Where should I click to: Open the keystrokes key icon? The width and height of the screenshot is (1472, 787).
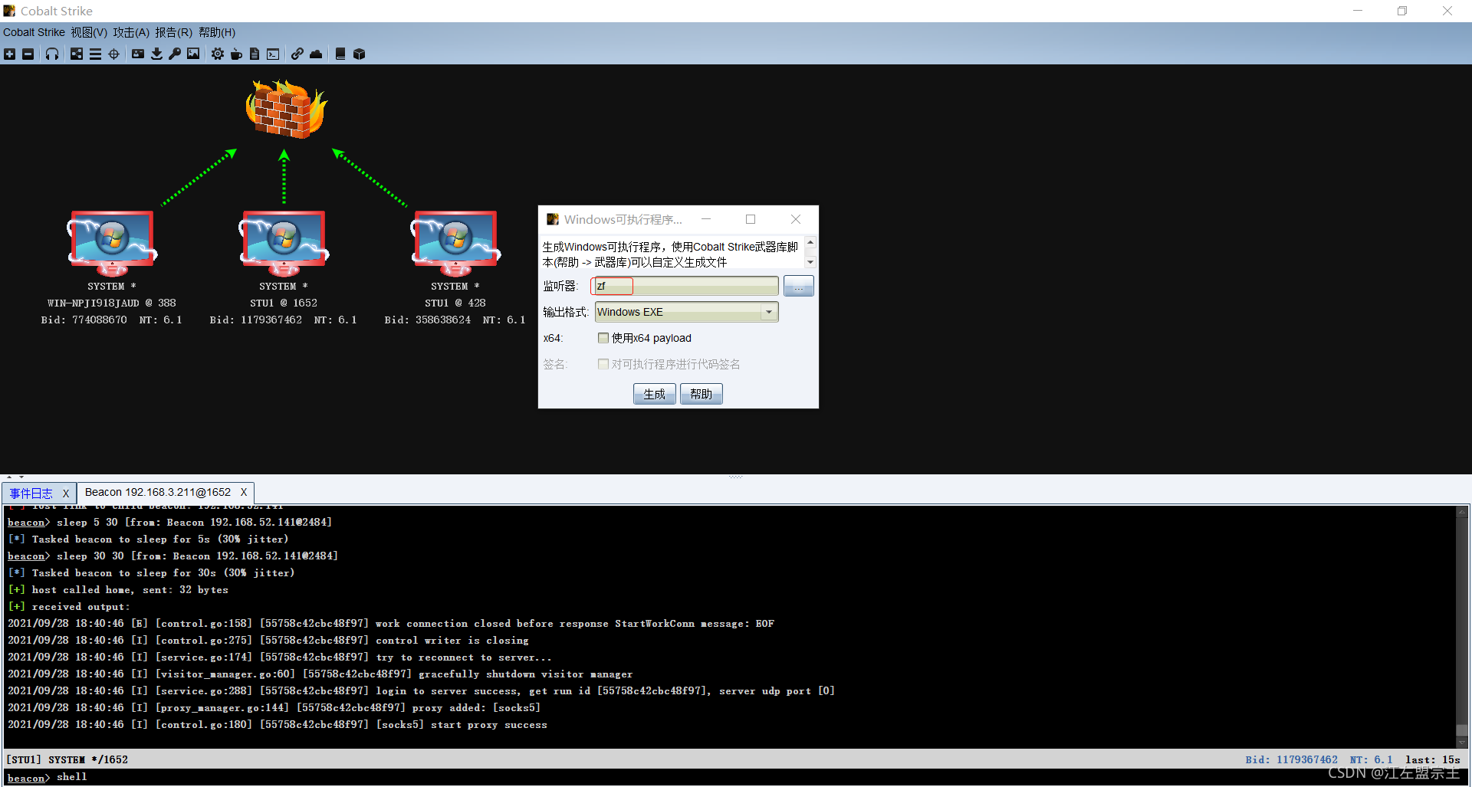coord(175,54)
